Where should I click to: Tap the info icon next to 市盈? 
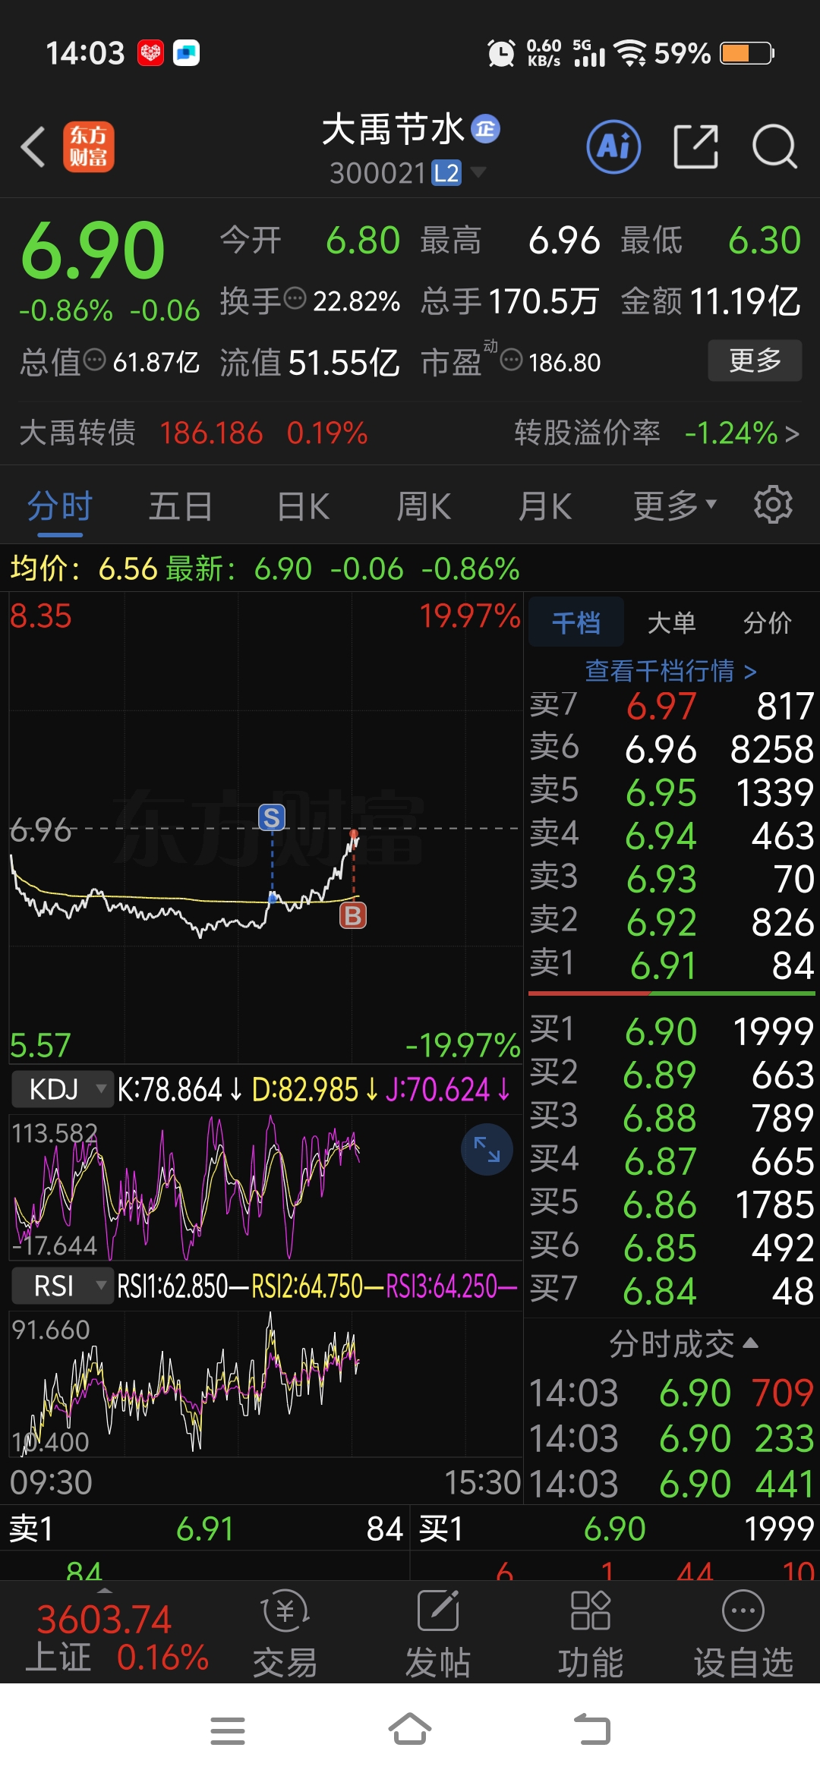click(511, 360)
